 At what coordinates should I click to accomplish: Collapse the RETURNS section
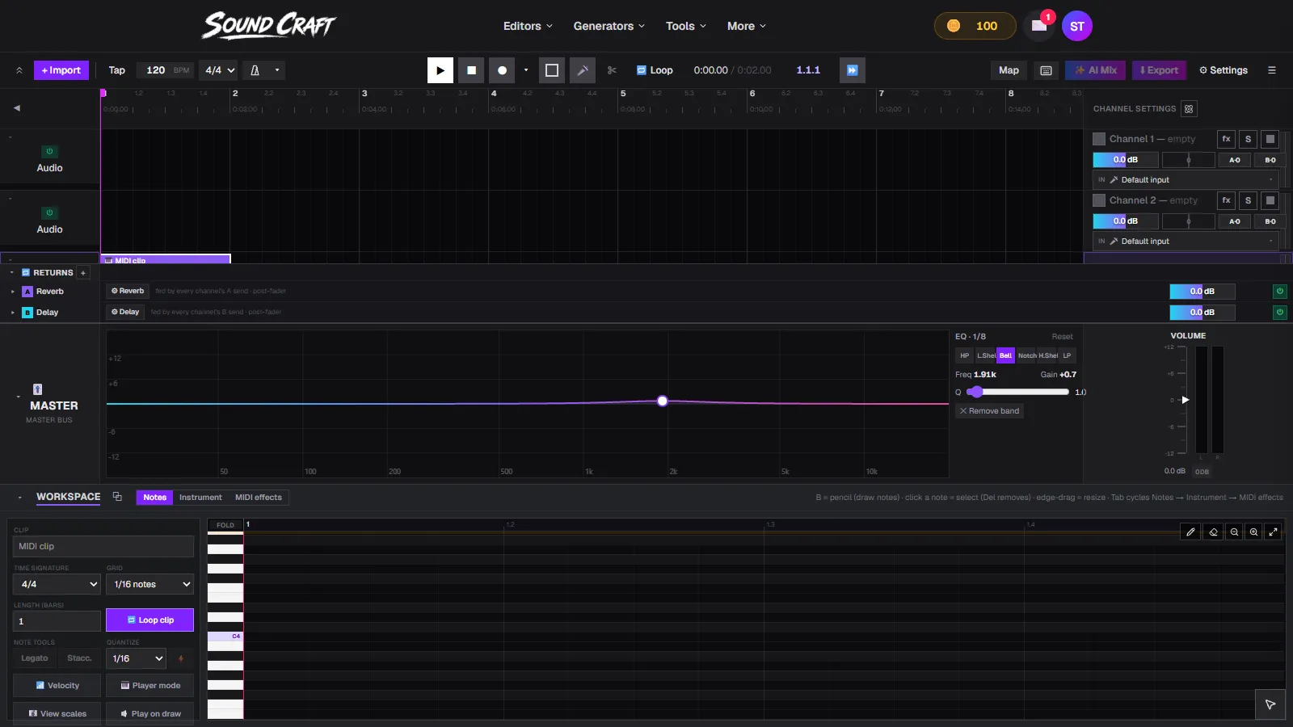point(12,273)
